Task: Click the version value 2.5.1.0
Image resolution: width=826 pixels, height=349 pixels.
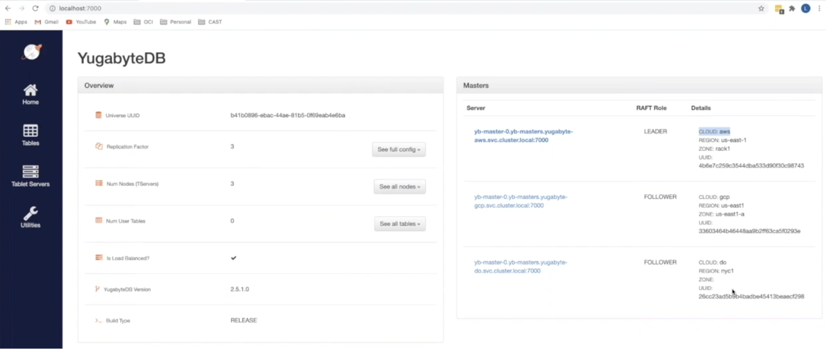Action: click(240, 289)
